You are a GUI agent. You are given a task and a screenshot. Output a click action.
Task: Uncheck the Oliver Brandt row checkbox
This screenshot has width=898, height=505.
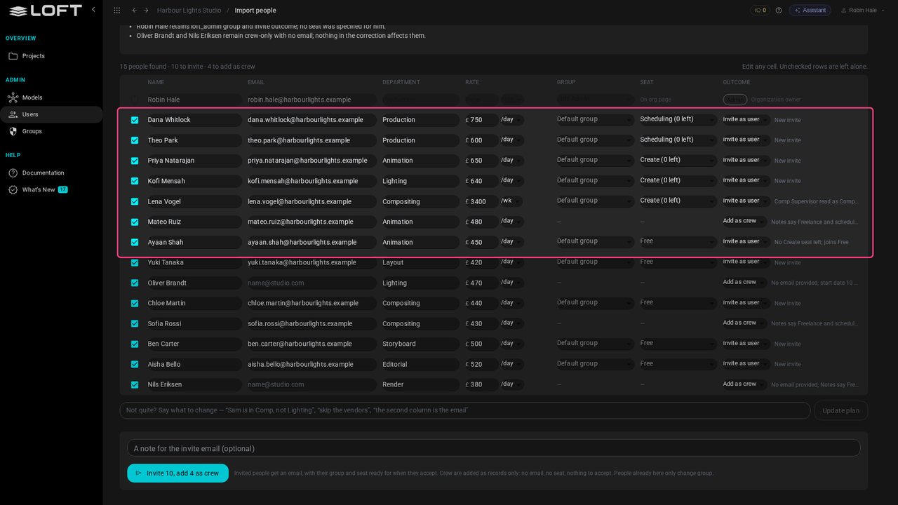[x=135, y=283]
